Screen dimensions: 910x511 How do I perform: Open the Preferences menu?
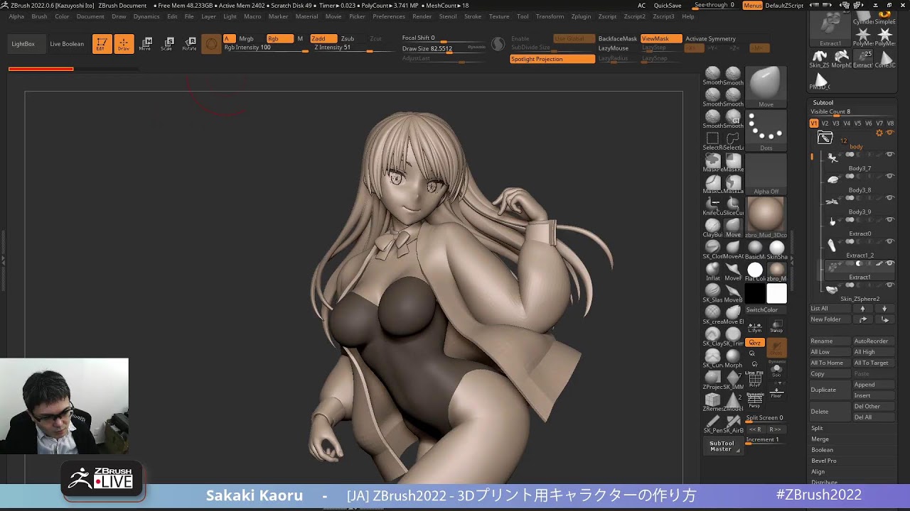click(x=389, y=16)
